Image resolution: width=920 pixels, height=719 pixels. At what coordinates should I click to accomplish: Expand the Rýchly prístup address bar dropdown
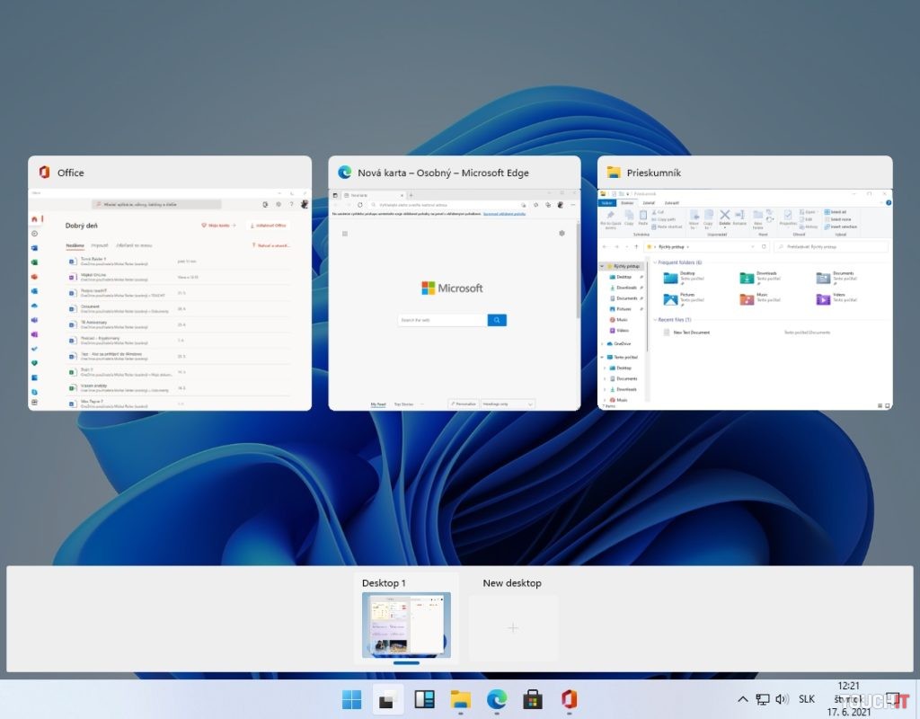coord(754,244)
